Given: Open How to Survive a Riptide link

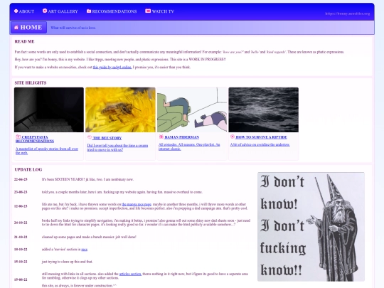Looking at the screenshot, I should (261, 137).
